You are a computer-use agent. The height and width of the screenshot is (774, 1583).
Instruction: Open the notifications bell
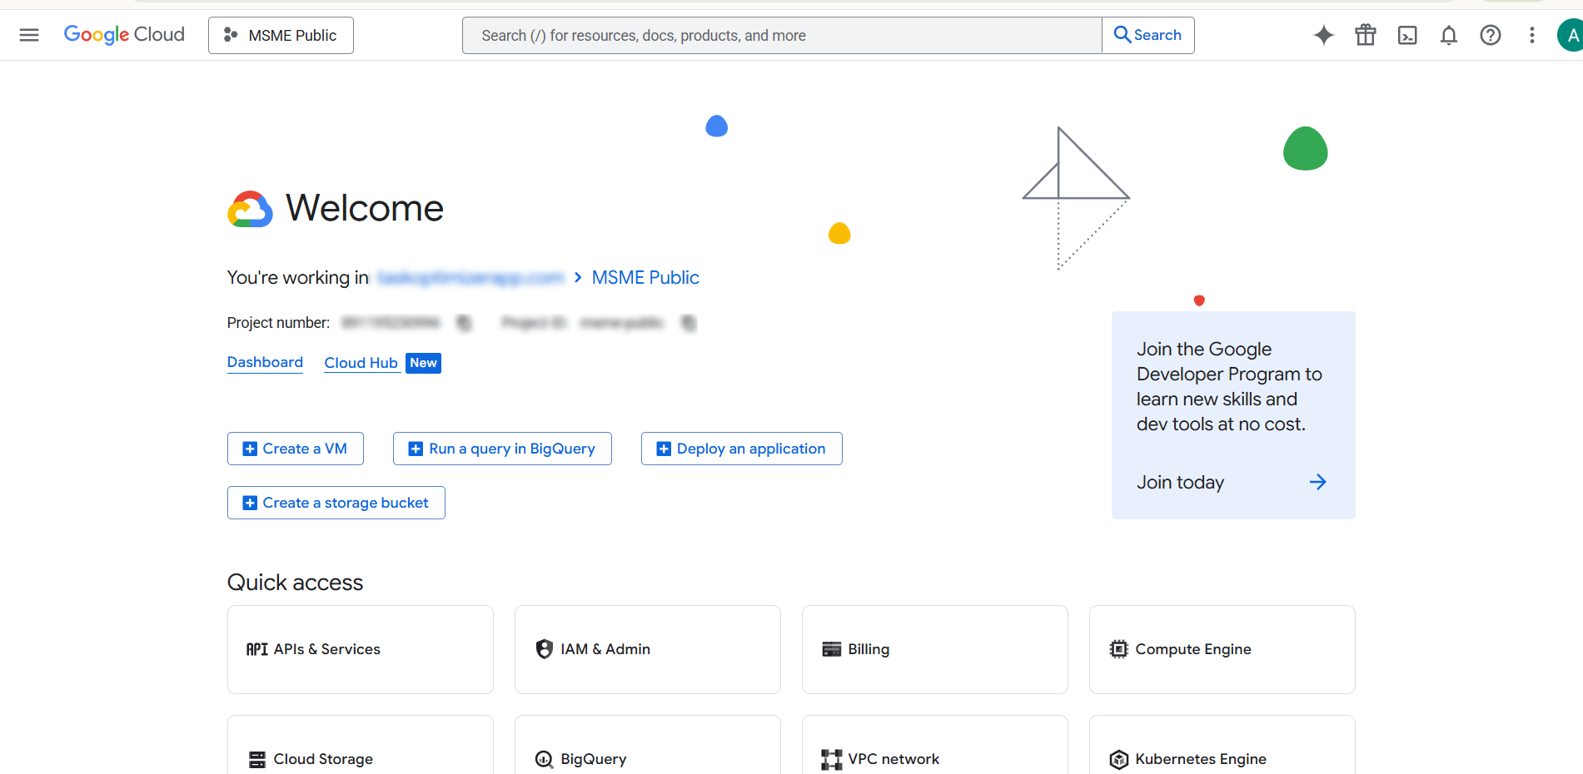coord(1449,35)
